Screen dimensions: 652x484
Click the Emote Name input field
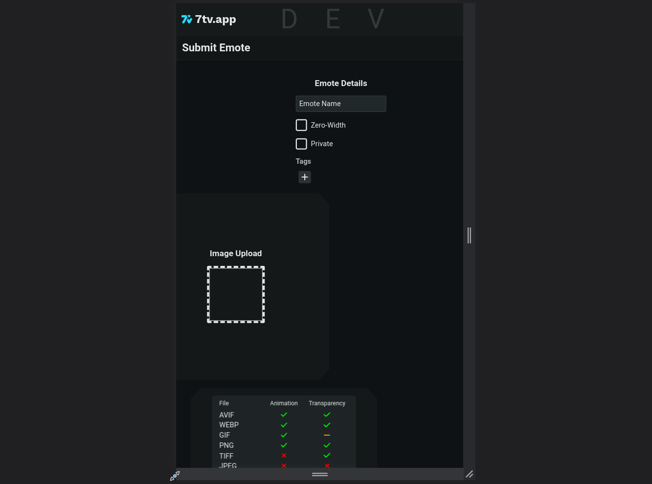click(x=341, y=104)
